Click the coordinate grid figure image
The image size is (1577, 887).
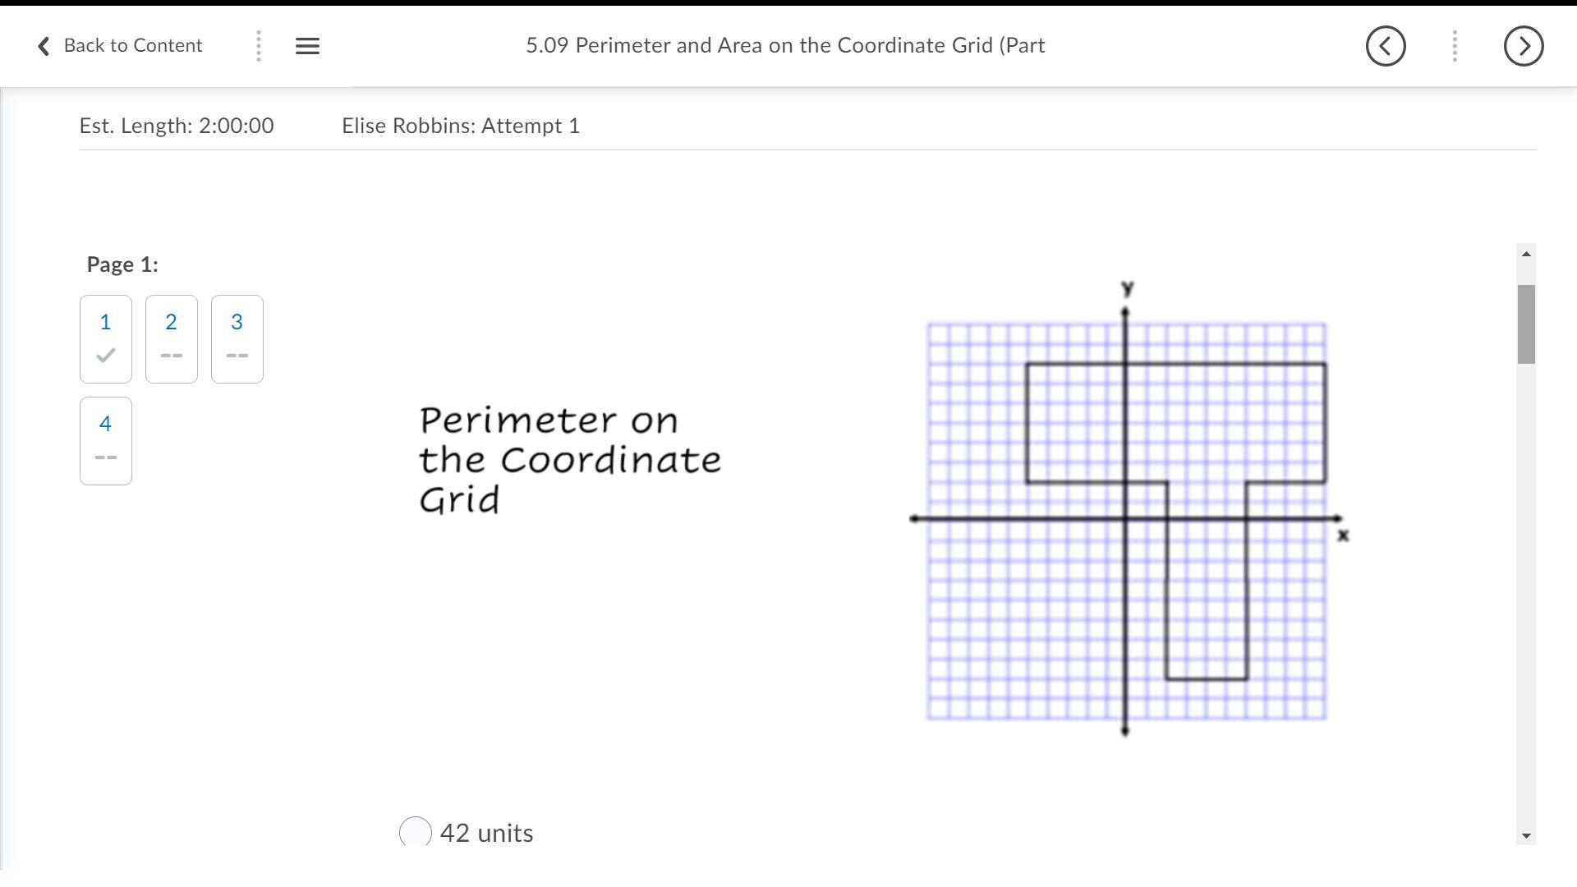1127,509
